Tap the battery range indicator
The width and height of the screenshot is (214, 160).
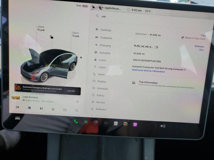coord(82,6)
